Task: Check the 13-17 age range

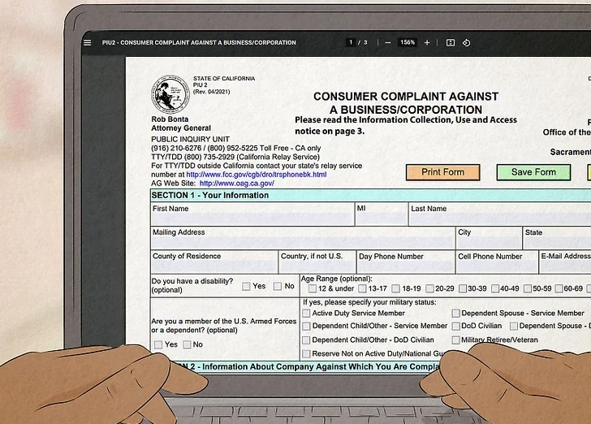Action: [362, 288]
